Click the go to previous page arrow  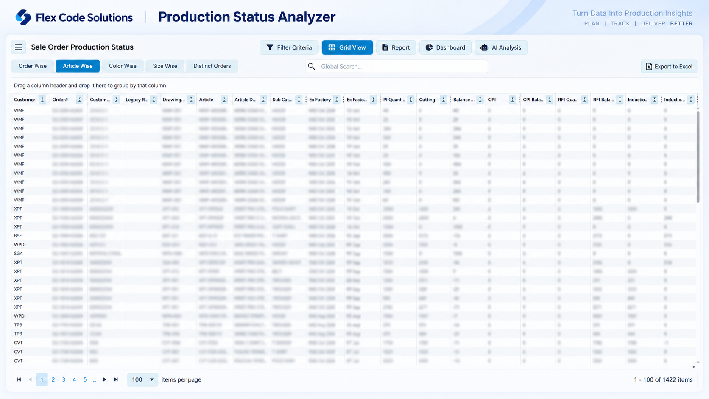pyautogui.click(x=30, y=379)
